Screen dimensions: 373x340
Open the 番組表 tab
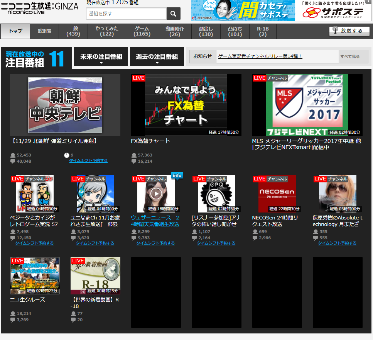[44, 31]
